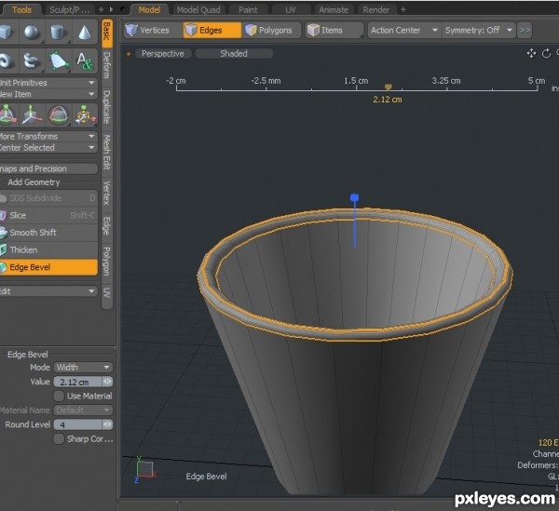Open the Animate layout tab
559x511 pixels.
coord(334,10)
